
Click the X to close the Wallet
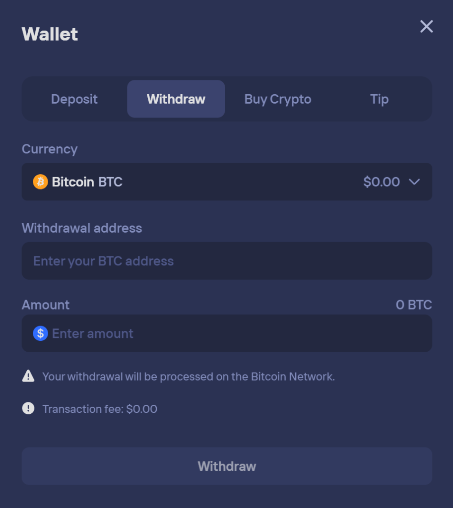click(426, 27)
